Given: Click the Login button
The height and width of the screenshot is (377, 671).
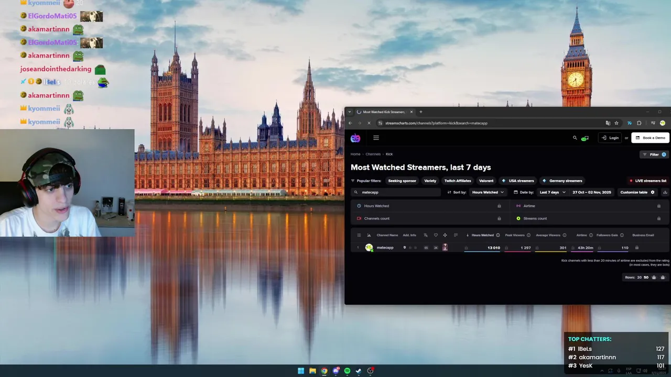Looking at the screenshot, I should [610, 138].
